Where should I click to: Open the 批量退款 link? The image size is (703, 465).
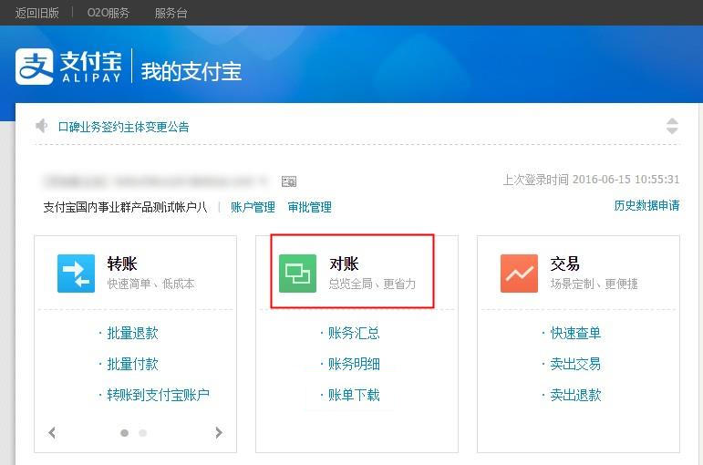click(133, 333)
